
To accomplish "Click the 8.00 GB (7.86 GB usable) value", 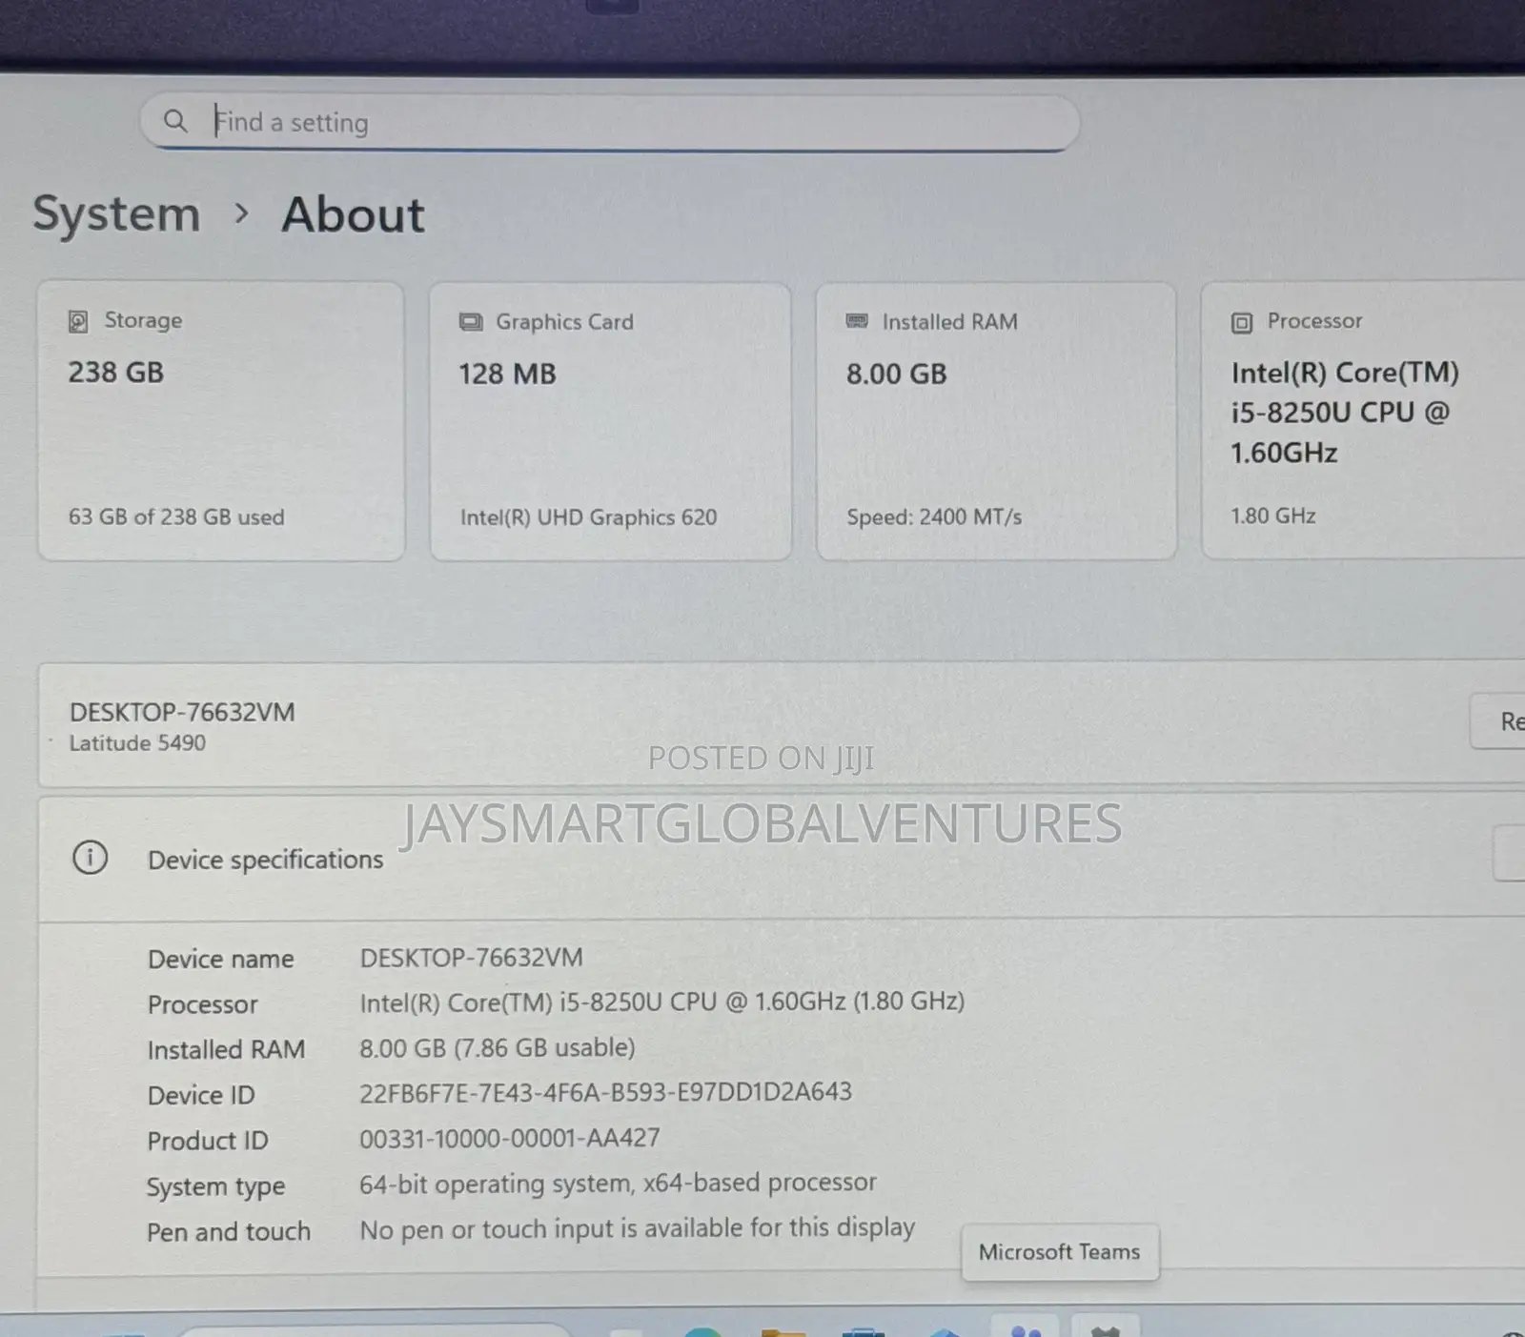I will (497, 1047).
